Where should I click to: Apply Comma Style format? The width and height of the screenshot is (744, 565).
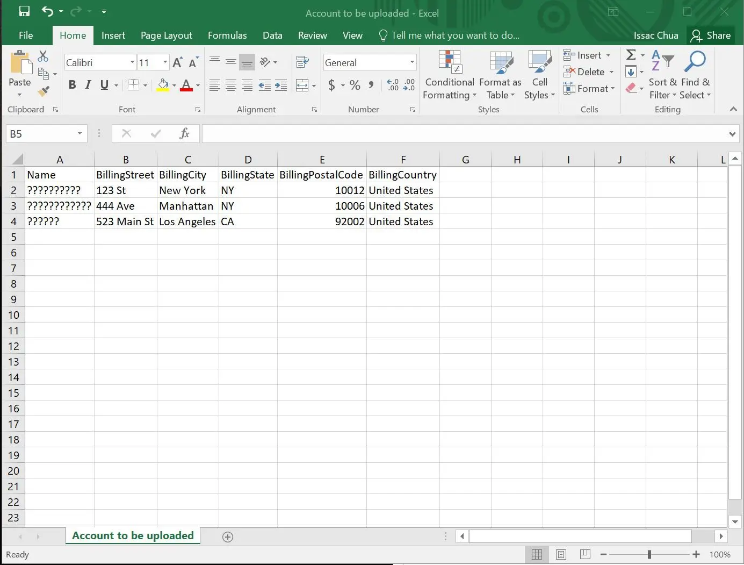[x=371, y=85]
